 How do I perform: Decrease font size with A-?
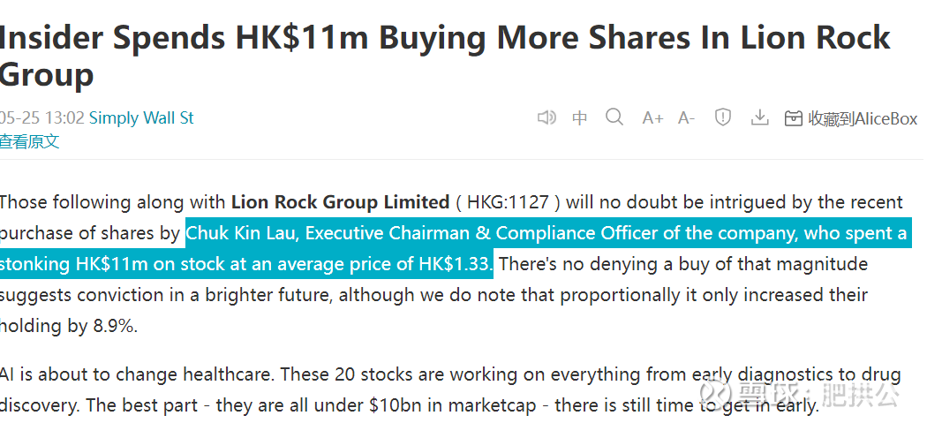(686, 118)
